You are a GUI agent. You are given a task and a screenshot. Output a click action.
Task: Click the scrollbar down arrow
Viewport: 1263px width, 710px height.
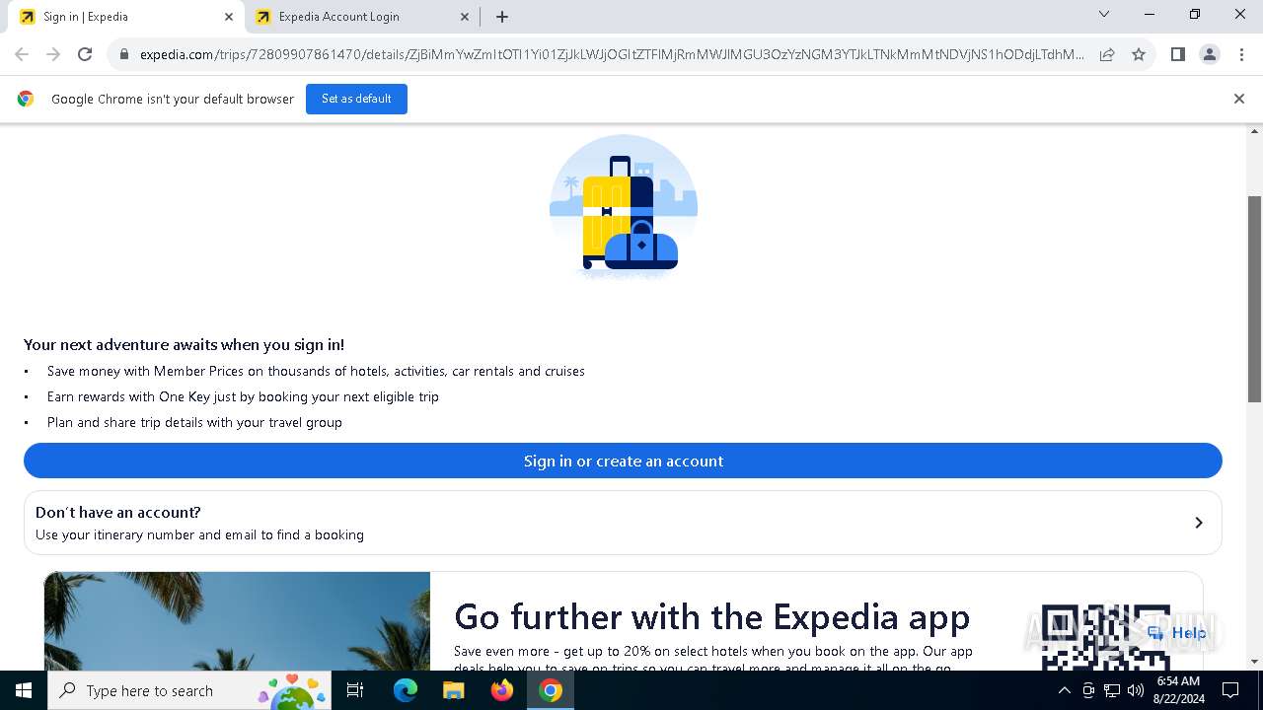point(1255,662)
